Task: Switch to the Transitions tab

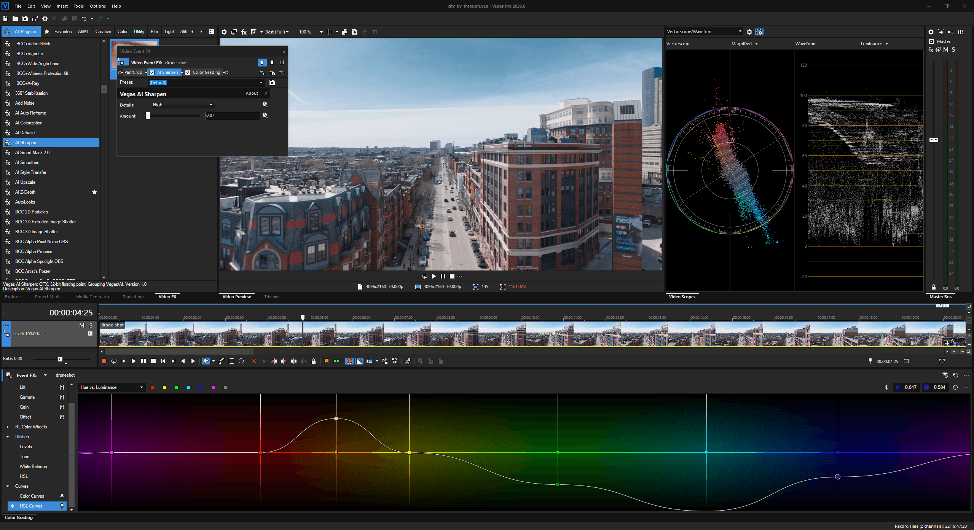Action: 134,297
